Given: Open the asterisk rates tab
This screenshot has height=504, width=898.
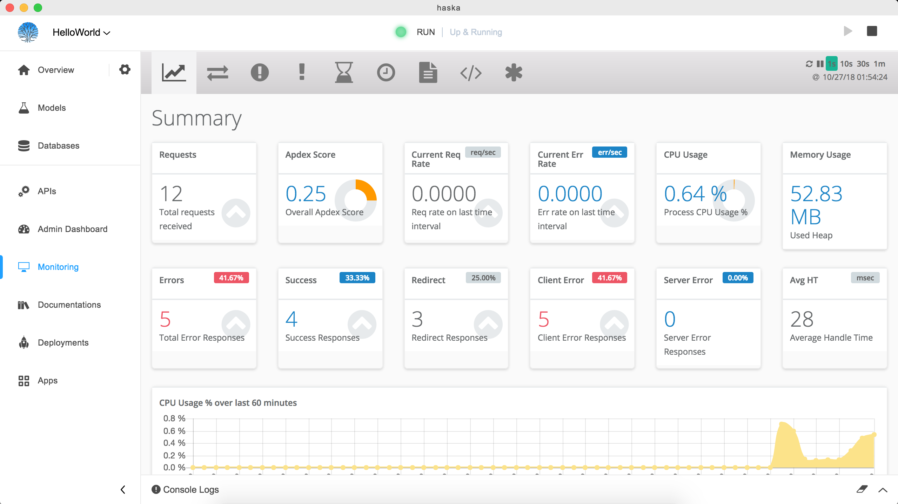Looking at the screenshot, I should (x=514, y=73).
